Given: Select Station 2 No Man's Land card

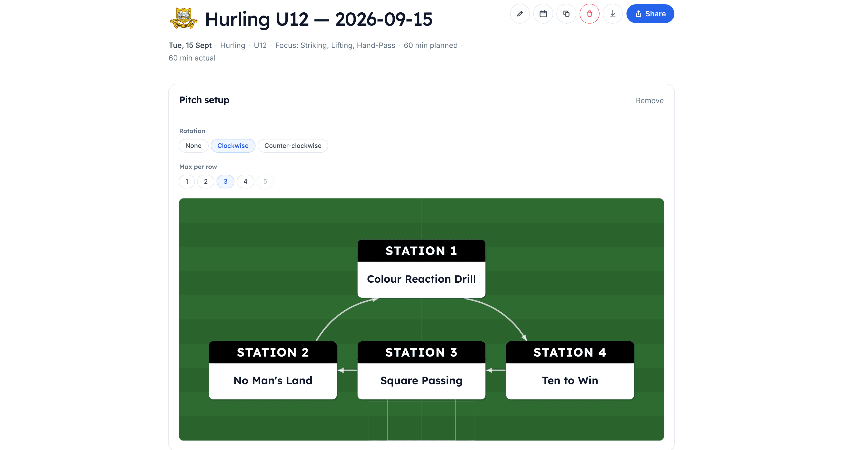Looking at the screenshot, I should coord(273,370).
